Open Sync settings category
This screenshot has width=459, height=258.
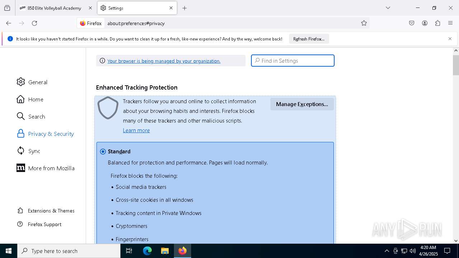(x=29, y=151)
